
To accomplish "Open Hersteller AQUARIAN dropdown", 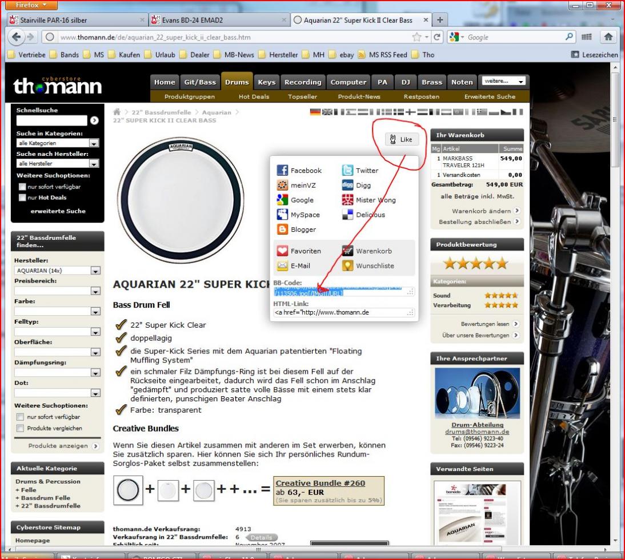I will pos(57,271).
